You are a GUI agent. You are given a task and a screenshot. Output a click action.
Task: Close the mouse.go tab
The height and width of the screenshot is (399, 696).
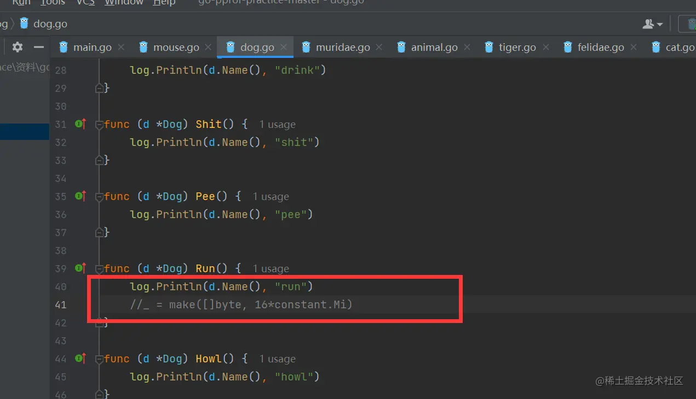pyautogui.click(x=209, y=48)
